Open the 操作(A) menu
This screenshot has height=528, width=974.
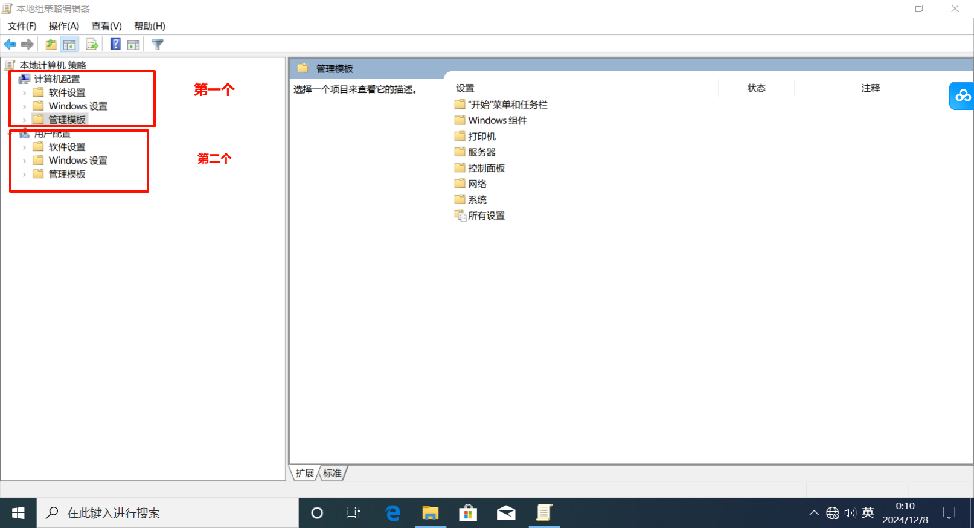coord(64,26)
